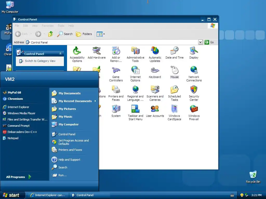Screen dimensions: 266x199
Task: Open the File menu
Action: pyautogui.click(x=17, y=26)
